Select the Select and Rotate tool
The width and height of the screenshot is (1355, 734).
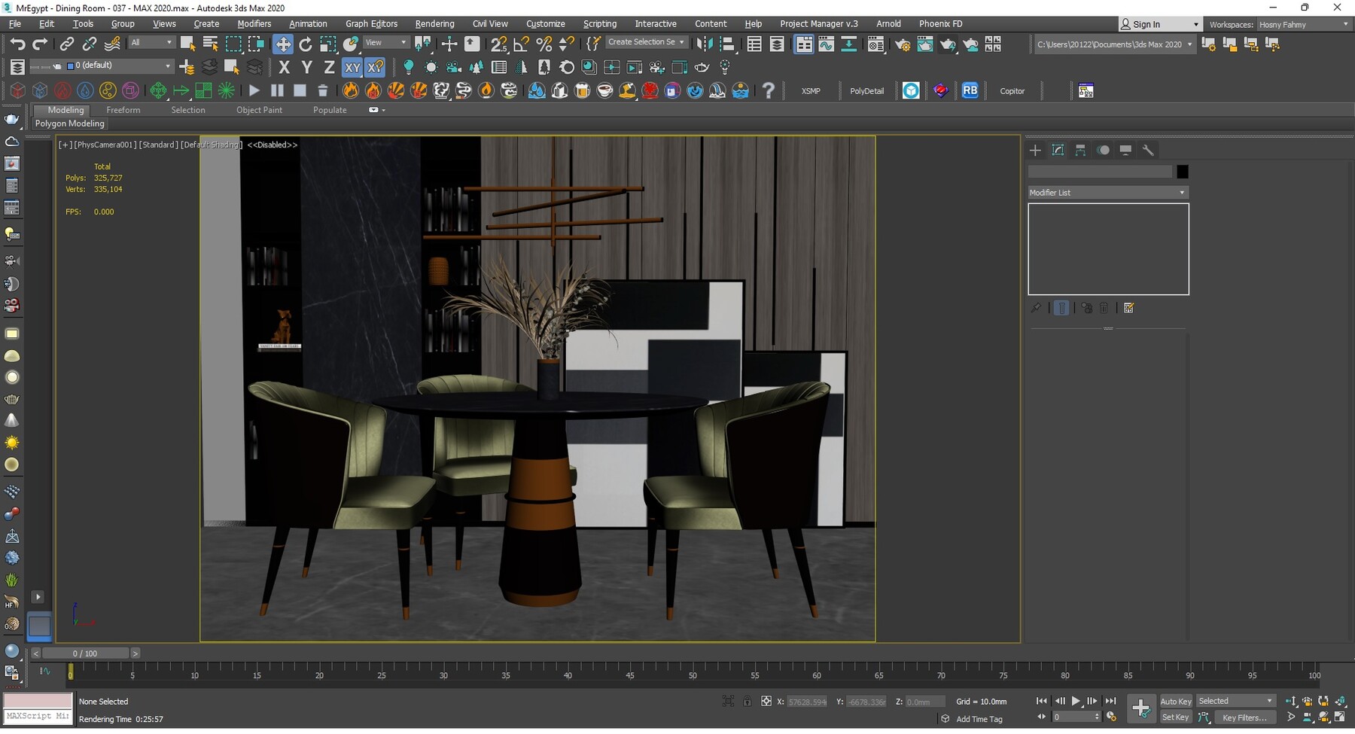306,43
